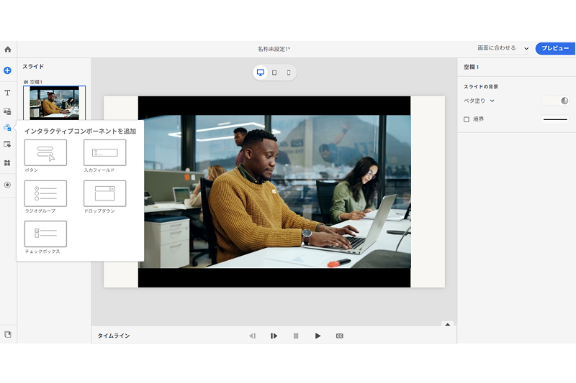Select the slide 1 thumbnail
The height and width of the screenshot is (383, 576).
coord(54,103)
